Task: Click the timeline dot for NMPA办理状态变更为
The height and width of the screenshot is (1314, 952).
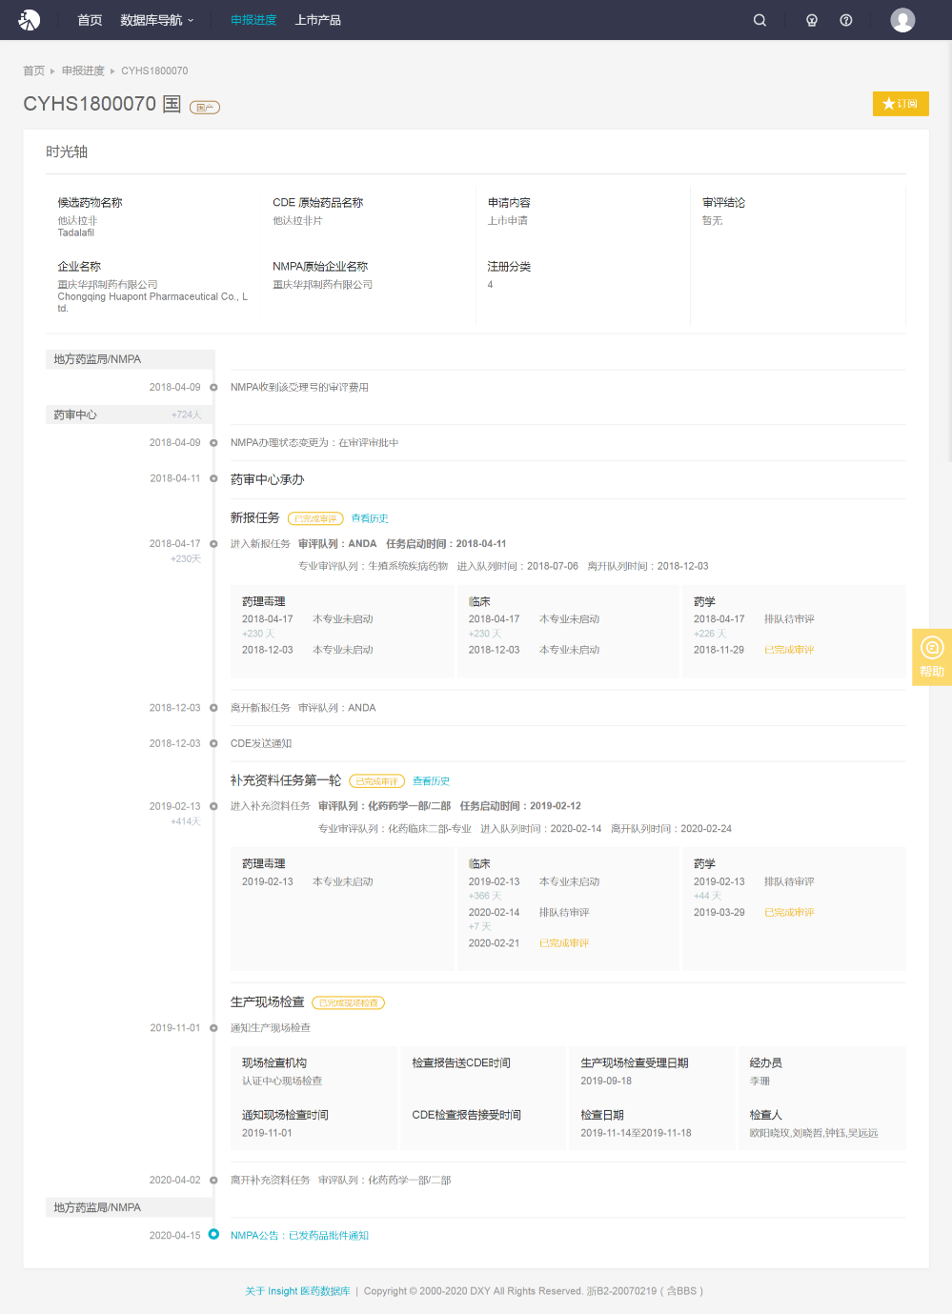Action: click(213, 442)
